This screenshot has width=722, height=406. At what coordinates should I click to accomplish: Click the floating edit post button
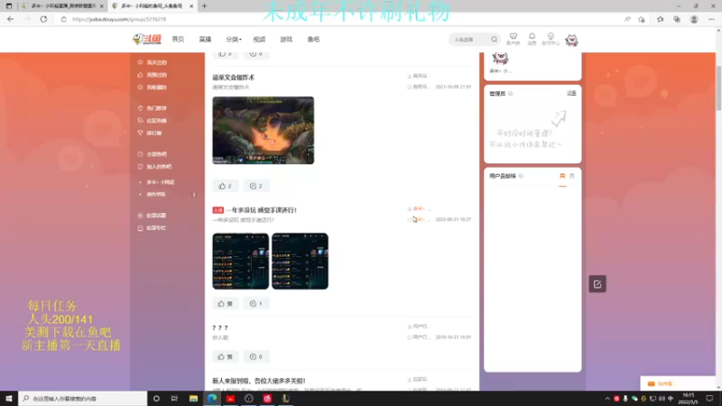pos(597,284)
